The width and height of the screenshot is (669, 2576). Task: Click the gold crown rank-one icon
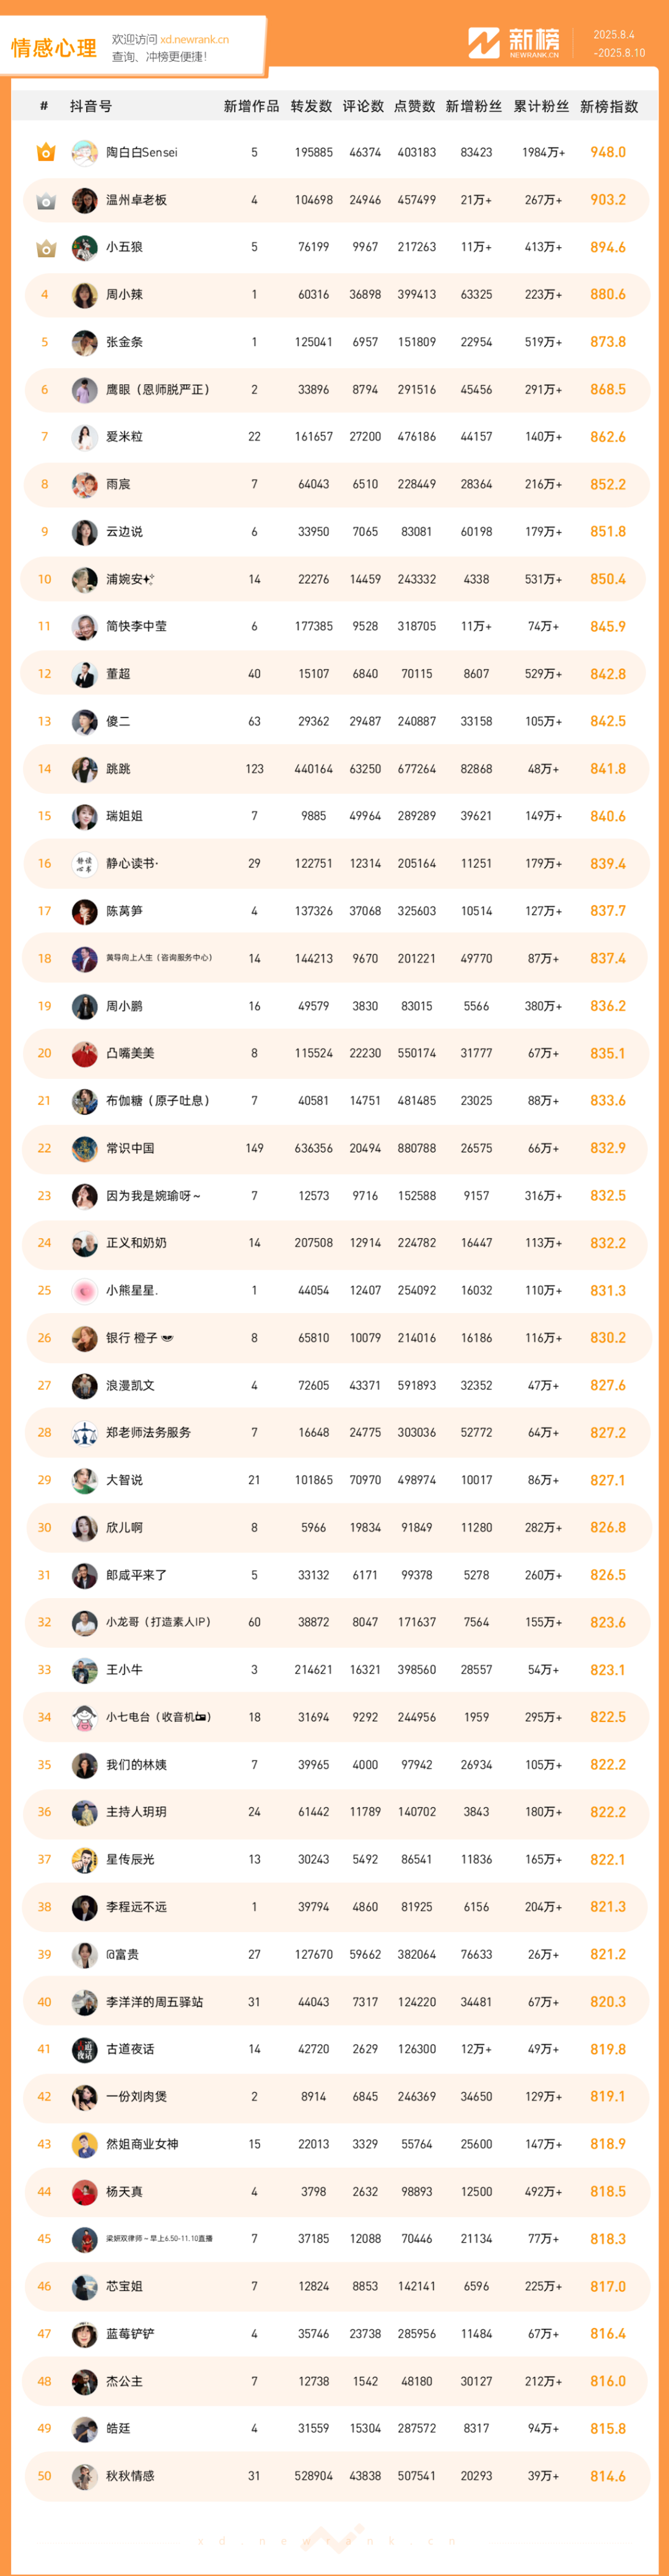45,152
